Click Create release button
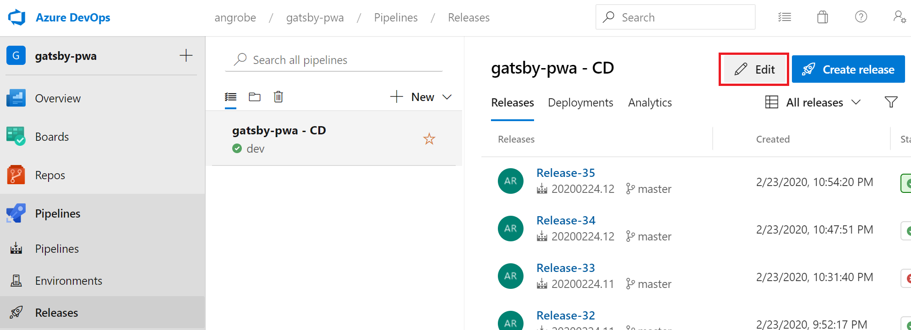This screenshot has height=330, width=911. 848,69
